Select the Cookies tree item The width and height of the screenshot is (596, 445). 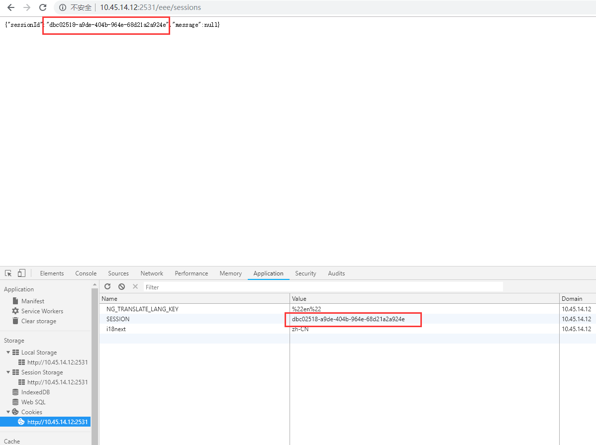(31, 412)
